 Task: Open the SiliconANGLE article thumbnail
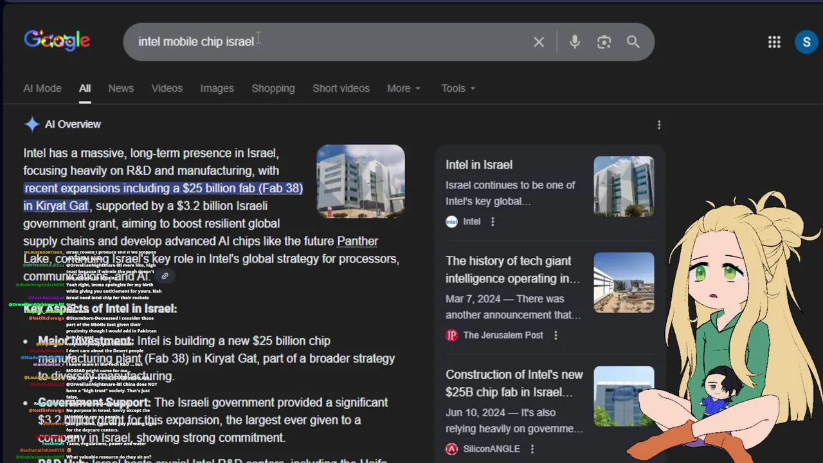coord(624,396)
